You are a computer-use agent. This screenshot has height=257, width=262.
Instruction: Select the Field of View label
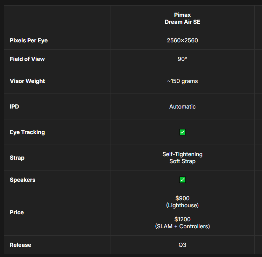pos(27,59)
